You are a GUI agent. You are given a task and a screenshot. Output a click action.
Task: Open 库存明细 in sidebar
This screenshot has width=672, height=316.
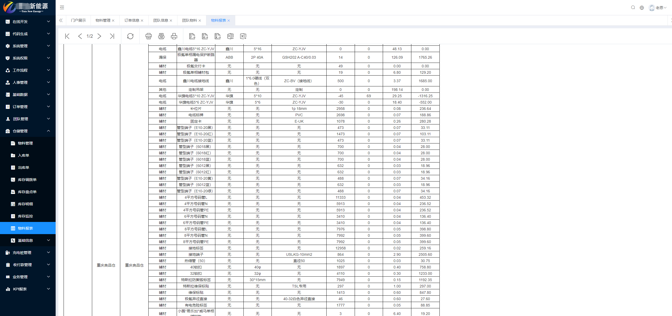point(28,204)
